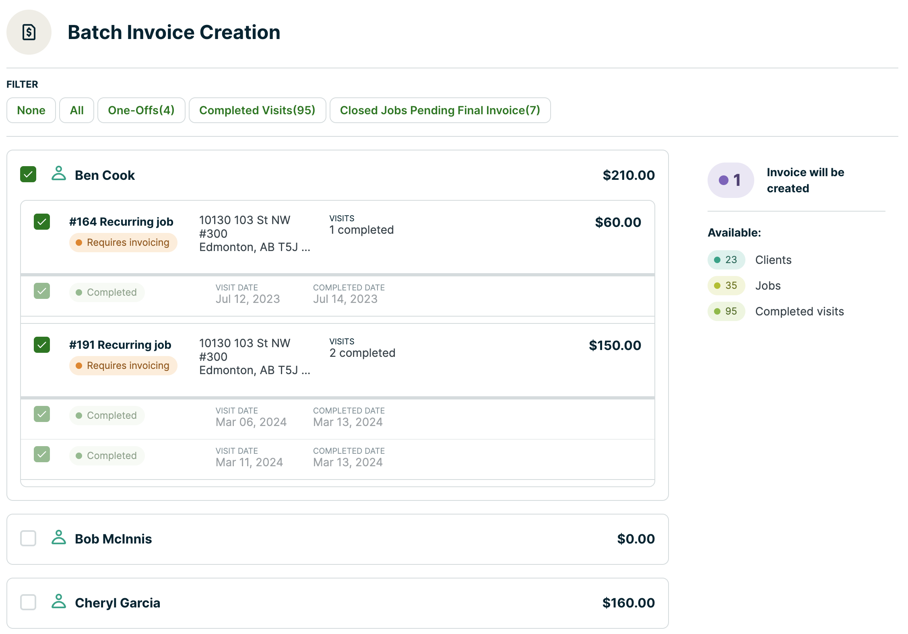Click Cheryl Garcia's person icon
The image size is (908, 634).
[59, 601]
